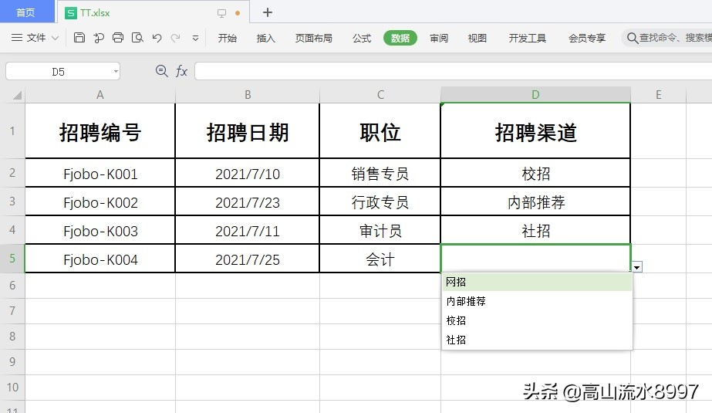Click the date cell 2021/7/25
Viewport: 712px width, 413px height.
(x=248, y=259)
